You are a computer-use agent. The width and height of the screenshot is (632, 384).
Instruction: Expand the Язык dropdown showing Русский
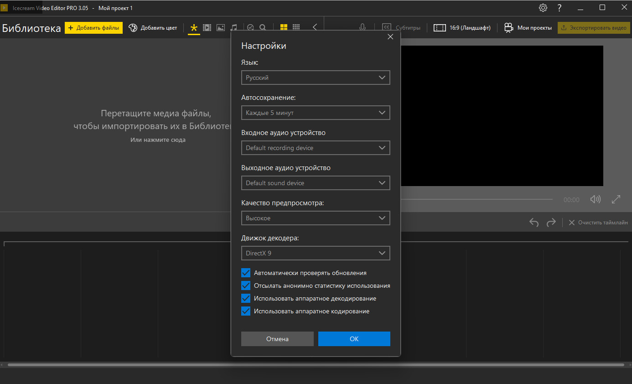pyautogui.click(x=316, y=78)
